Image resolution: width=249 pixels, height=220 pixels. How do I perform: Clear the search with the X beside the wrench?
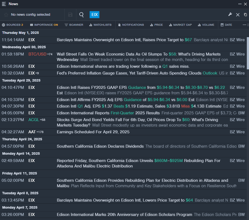[x=238, y=15]
